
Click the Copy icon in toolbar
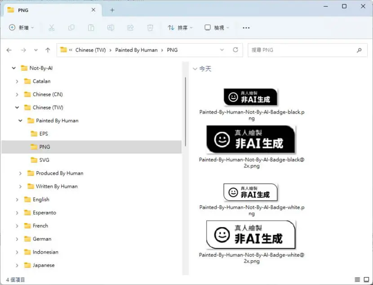[71, 28]
